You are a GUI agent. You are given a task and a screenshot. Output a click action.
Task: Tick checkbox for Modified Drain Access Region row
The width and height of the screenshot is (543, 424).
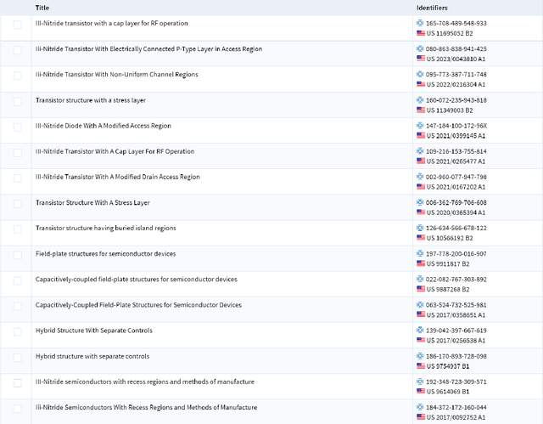coord(17,178)
